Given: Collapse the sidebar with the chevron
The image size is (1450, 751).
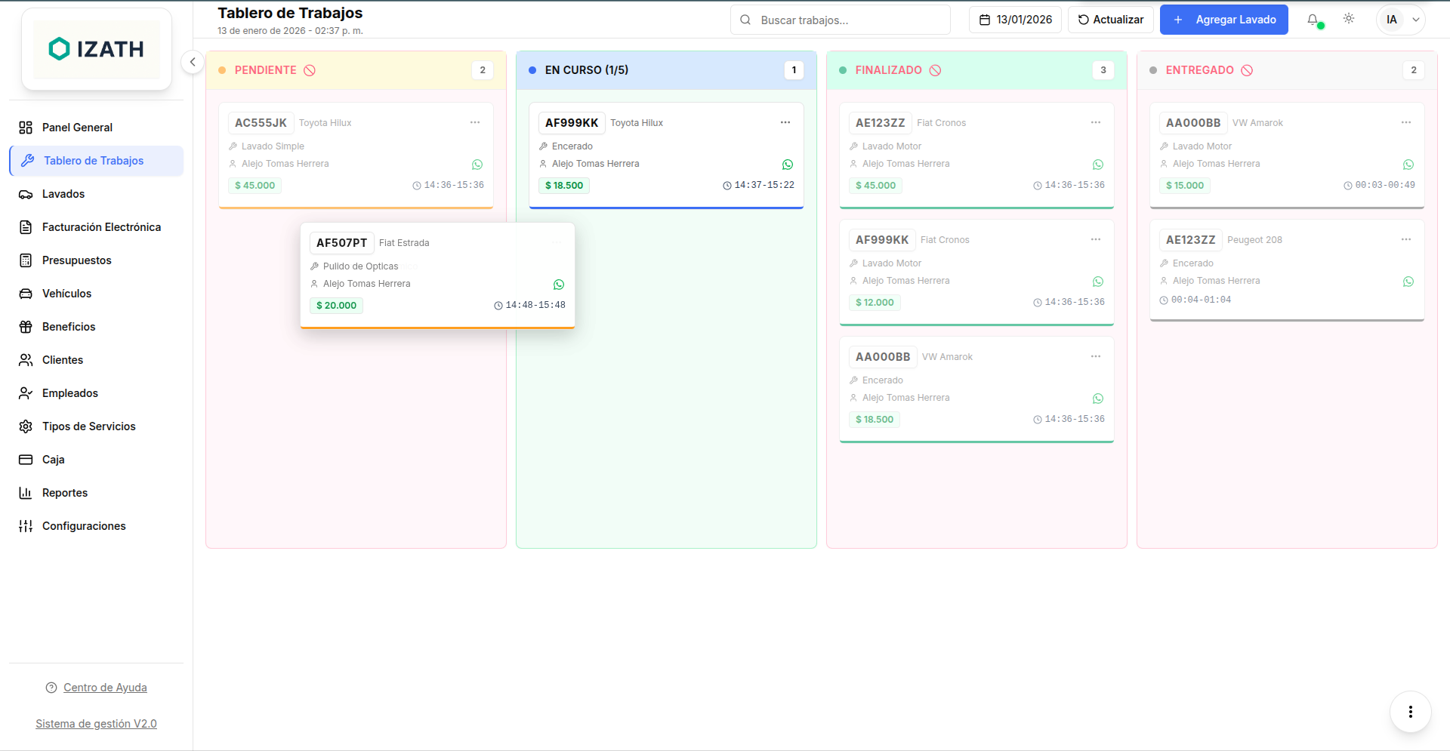Looking at the screenshot, I should [x=193, y=62].
